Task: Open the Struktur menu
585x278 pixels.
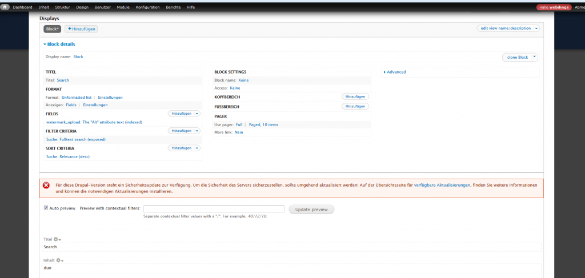Action: (x=62, y=7)
